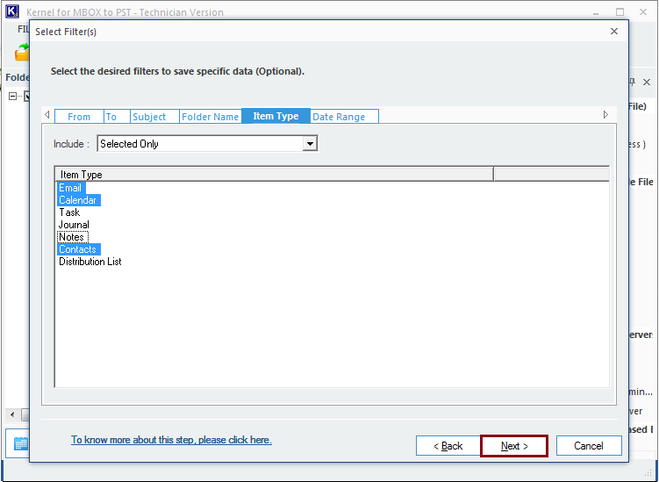
Task: Open the 'To know more about this step' link
Action: (x=171, y=440)
